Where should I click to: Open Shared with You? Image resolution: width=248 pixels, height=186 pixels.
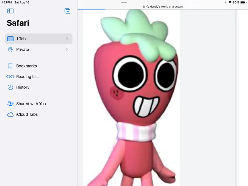coord(39,104)
